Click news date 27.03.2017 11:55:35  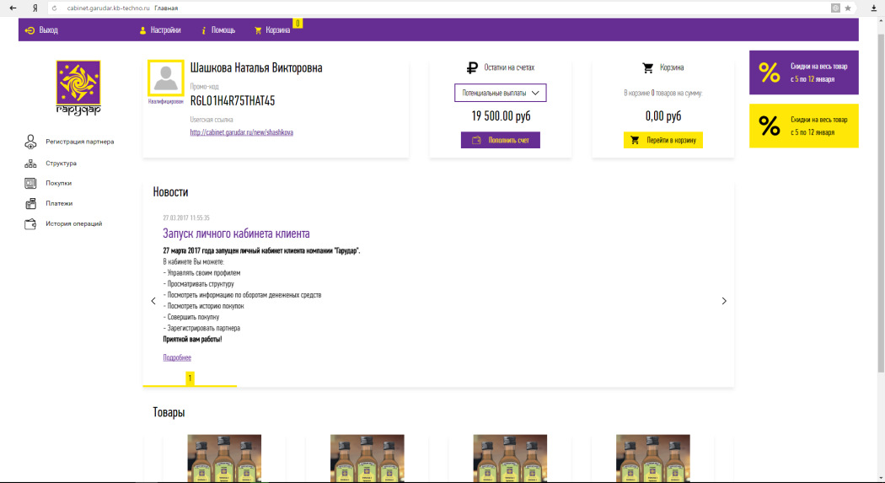(186, 217)
